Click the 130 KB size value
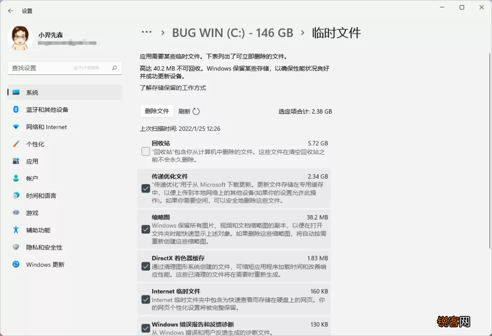 click(x=319, y=325)
